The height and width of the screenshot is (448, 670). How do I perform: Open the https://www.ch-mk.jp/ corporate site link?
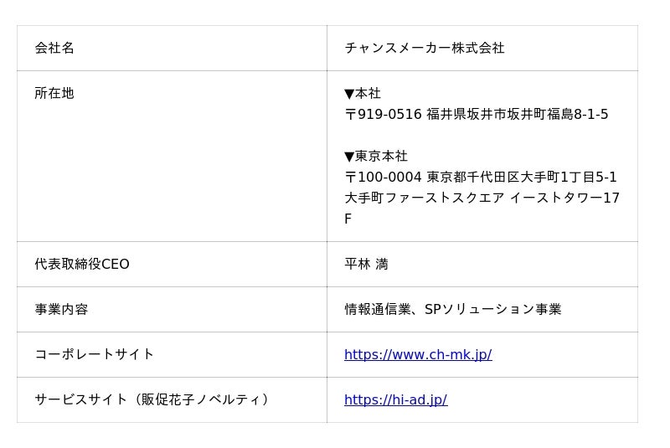coord(418,354)
